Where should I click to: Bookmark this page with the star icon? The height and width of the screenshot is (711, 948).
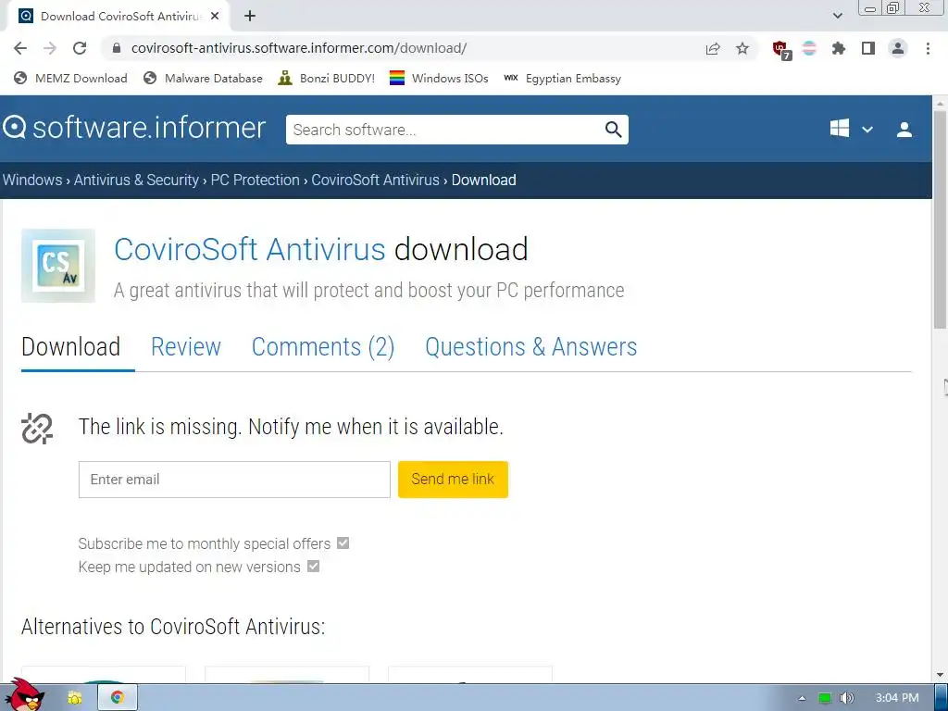pos(742,48)
